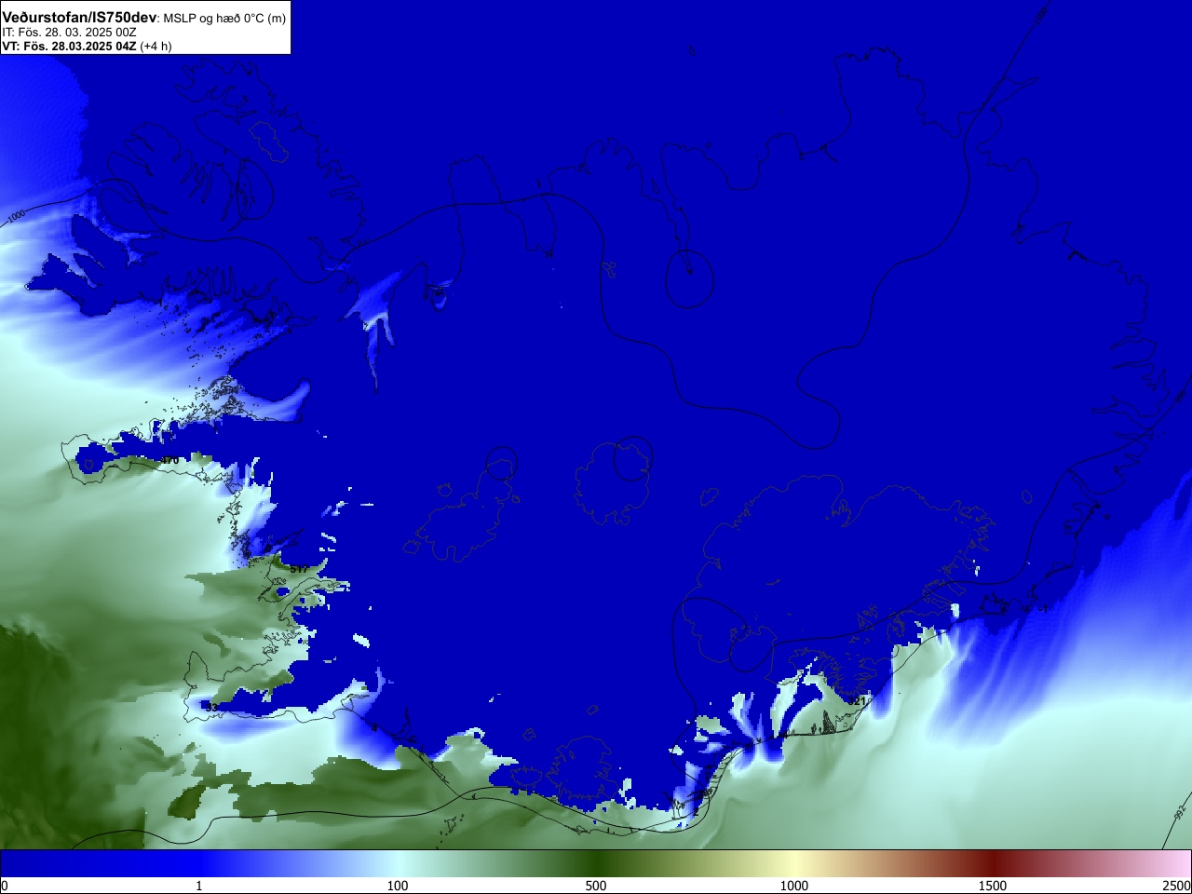Click the 2500 label on the color scale
This screenshot has width=1192, height=894.
point(1177,886)
